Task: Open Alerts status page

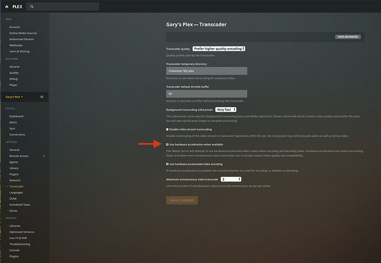Action: 13,122
